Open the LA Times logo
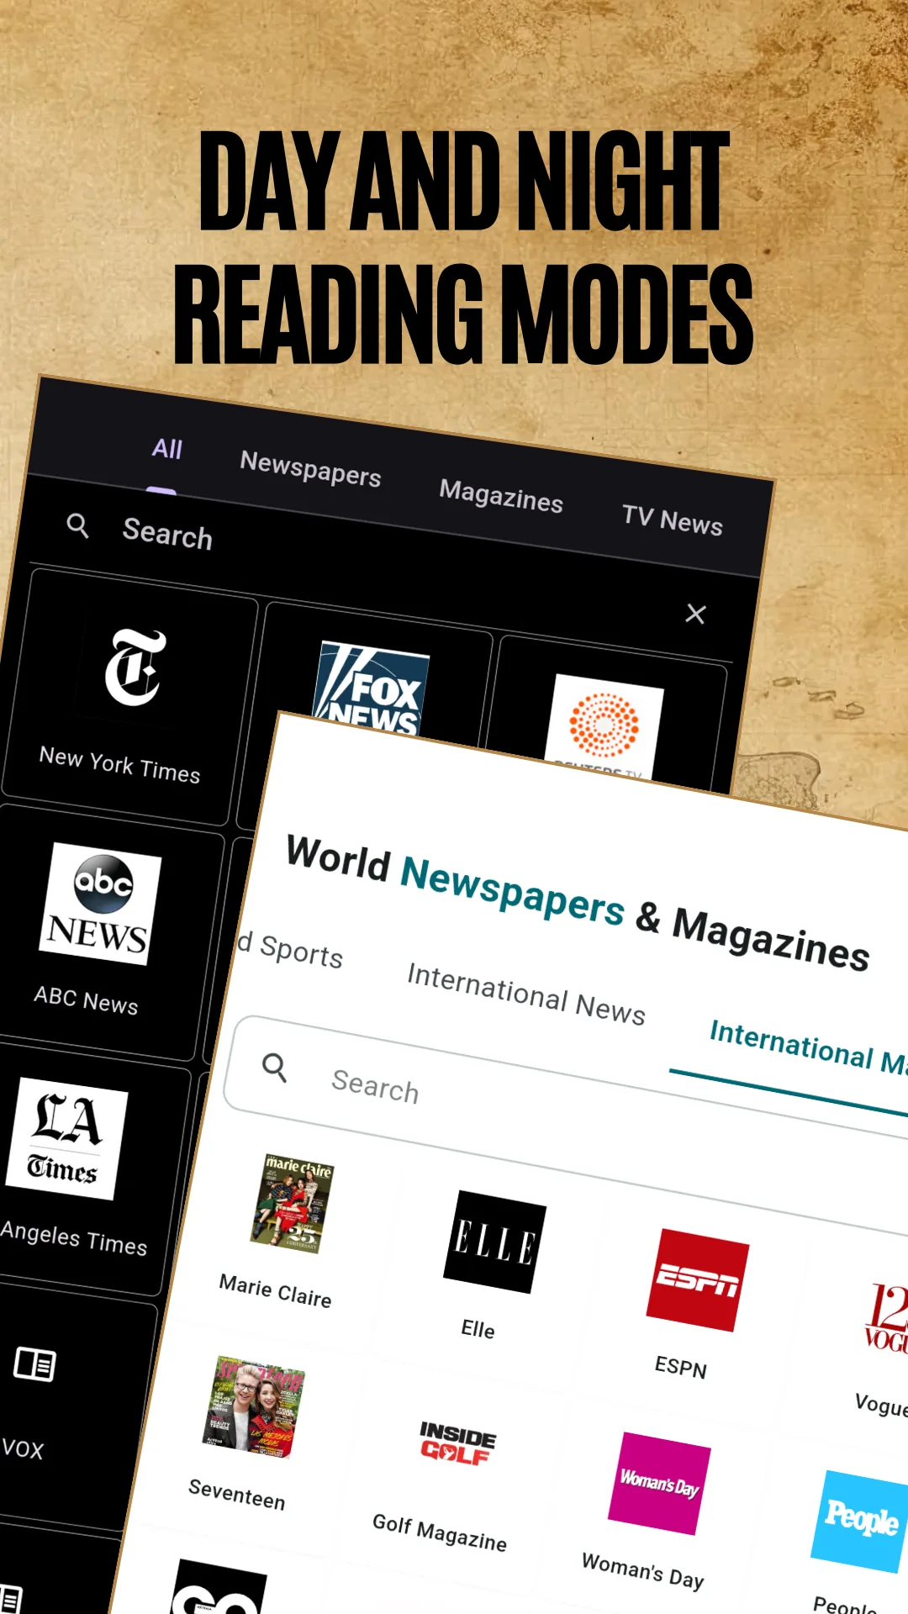Viewport: 908px width, 1614px height. pos(66,1138)
